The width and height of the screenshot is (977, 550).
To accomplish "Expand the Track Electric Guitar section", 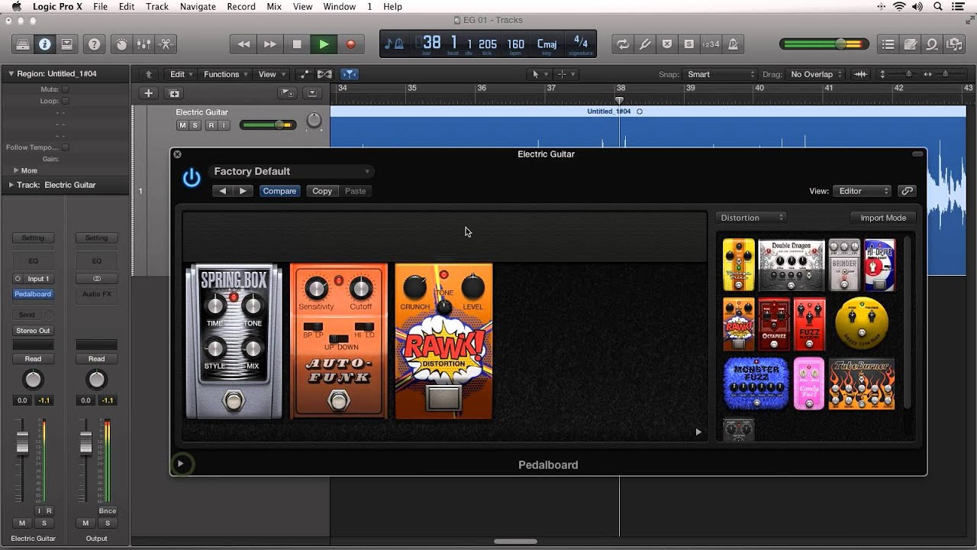I will tap(11, 185).
